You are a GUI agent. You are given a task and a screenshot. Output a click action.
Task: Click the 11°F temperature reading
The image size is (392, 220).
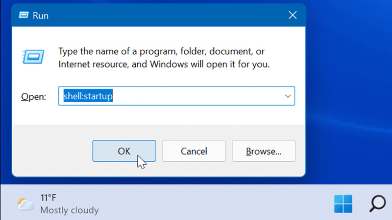(48, 198)
